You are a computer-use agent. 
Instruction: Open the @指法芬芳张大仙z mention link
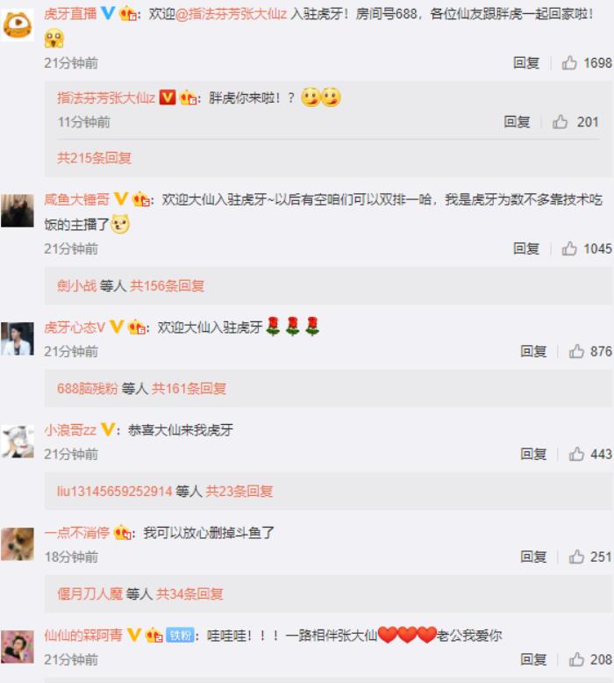tap(231, 14)
